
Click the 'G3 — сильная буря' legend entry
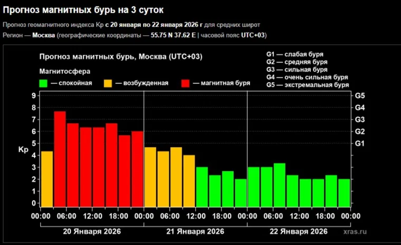tap(297, 69)
